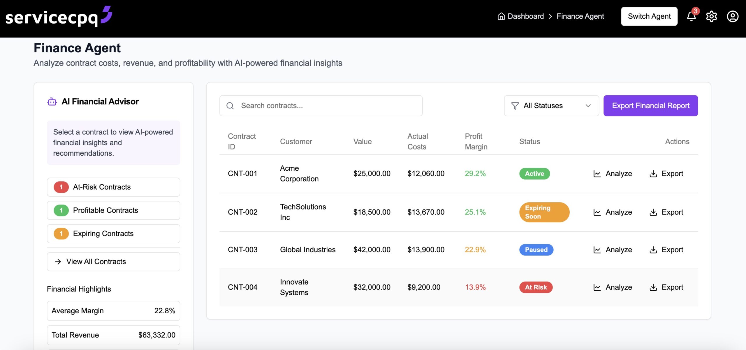Click the Acme Corporation customer name
The width and height of the screenshot is (746, 350).
coord(299,173)
